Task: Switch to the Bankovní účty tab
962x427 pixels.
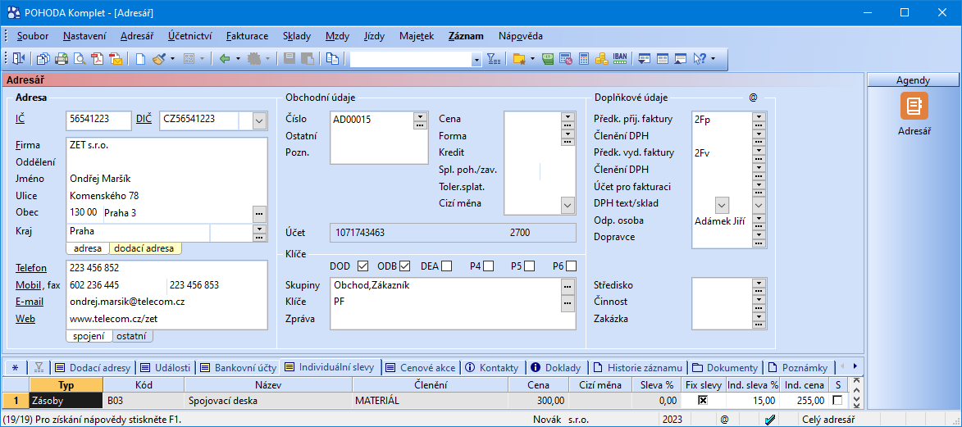Action: (x=239, y=368)
